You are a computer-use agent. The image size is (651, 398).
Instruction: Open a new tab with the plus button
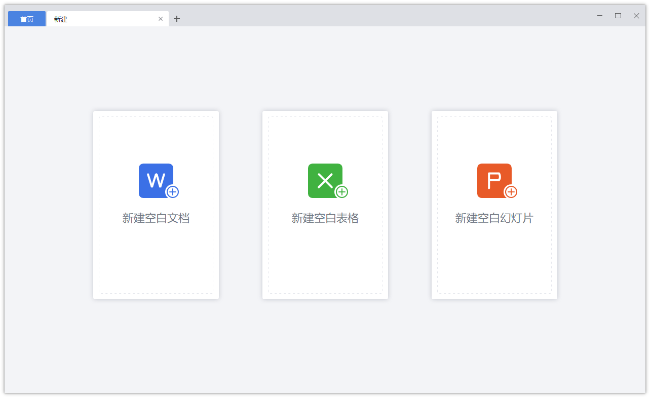[x=177, y=19]
